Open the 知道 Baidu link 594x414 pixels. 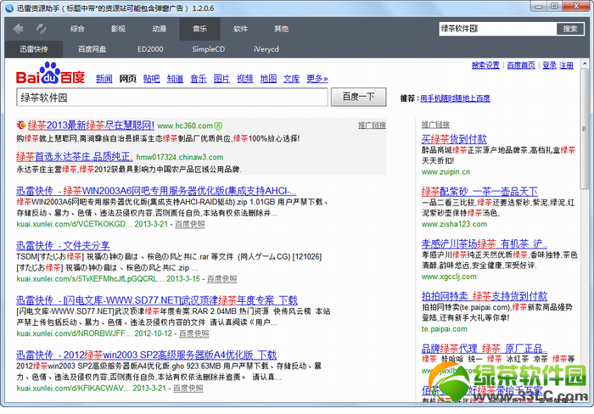click(175, 78)
